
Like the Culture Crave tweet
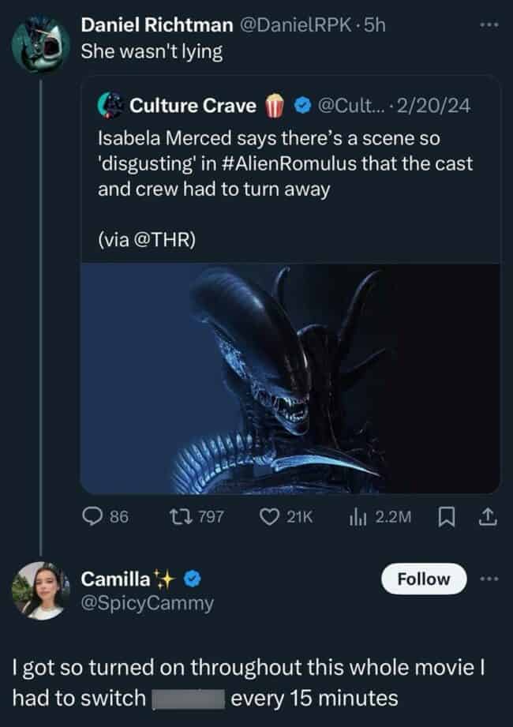click(x=269, y=517)
